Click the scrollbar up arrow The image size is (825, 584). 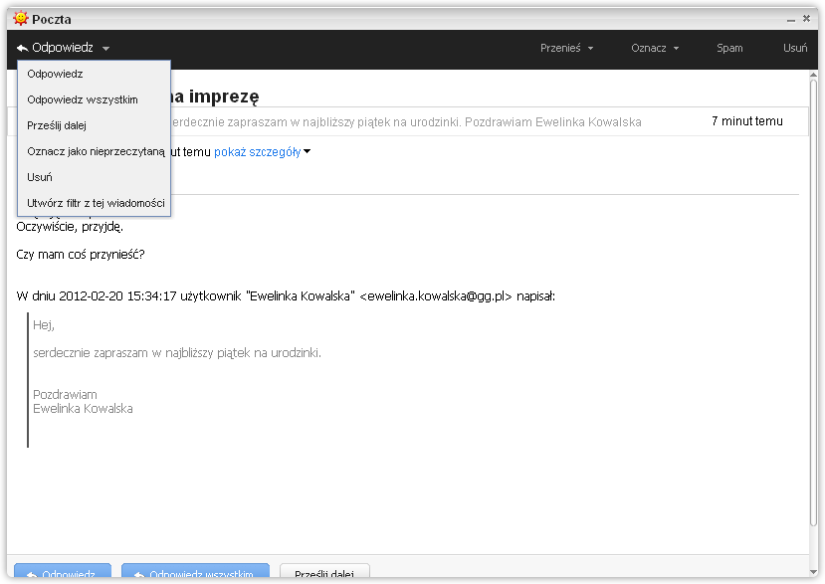pos(813,75)
